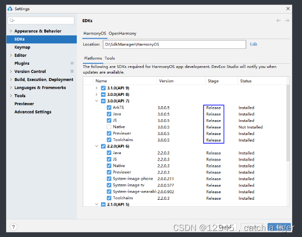Select the Native 2.2.0.3 row name
This screenshot has width=302, height=237.
coord(119,166)
